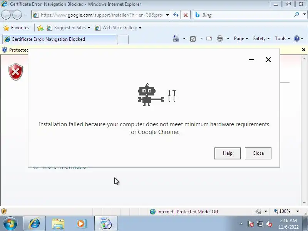The width and height of the screenshot is (308, 231).
Task: Expand the feeds dropdown arrow
Action: tap(201, 38)
